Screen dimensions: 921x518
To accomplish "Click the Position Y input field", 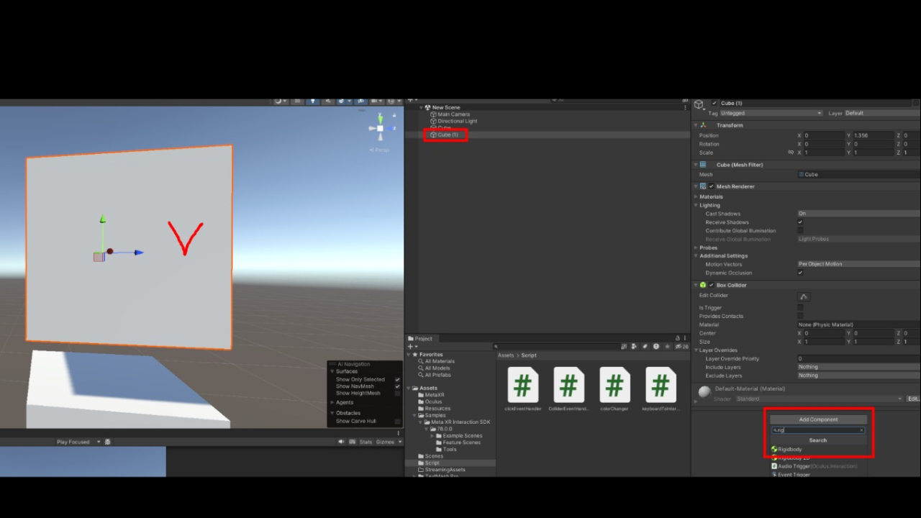I will [872, 135].
